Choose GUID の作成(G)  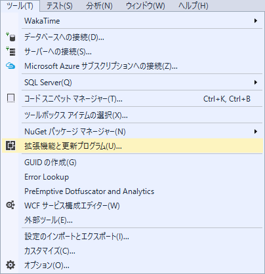[132, 163]
